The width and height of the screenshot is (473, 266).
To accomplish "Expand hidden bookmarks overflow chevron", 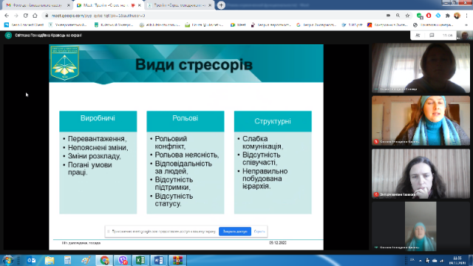I will [466, 25].
